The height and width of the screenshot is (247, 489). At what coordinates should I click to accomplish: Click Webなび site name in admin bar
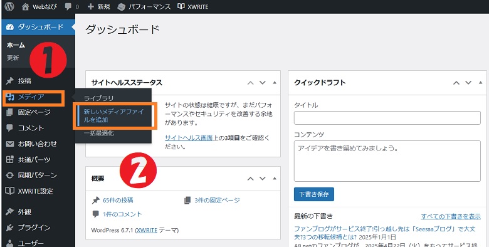[x=45, y=6]
